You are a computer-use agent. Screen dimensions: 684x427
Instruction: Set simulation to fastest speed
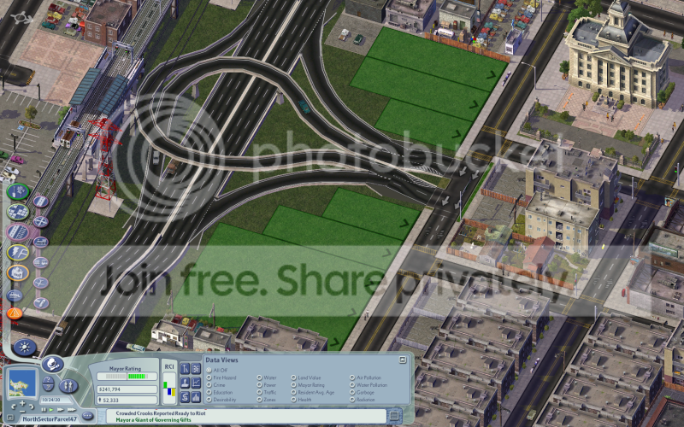click(72, 410)
